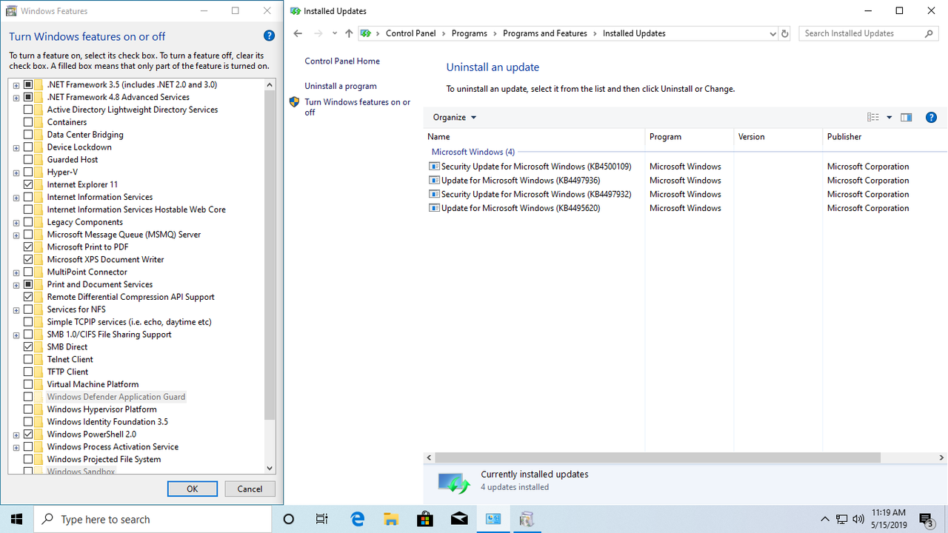Open the Windows Start menu
This screenshot has height=533, width=948.
(x=16, y=519)
